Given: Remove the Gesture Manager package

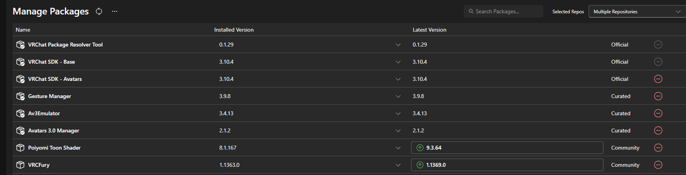Looking at the screenshot, I should (x=658, y=96).
